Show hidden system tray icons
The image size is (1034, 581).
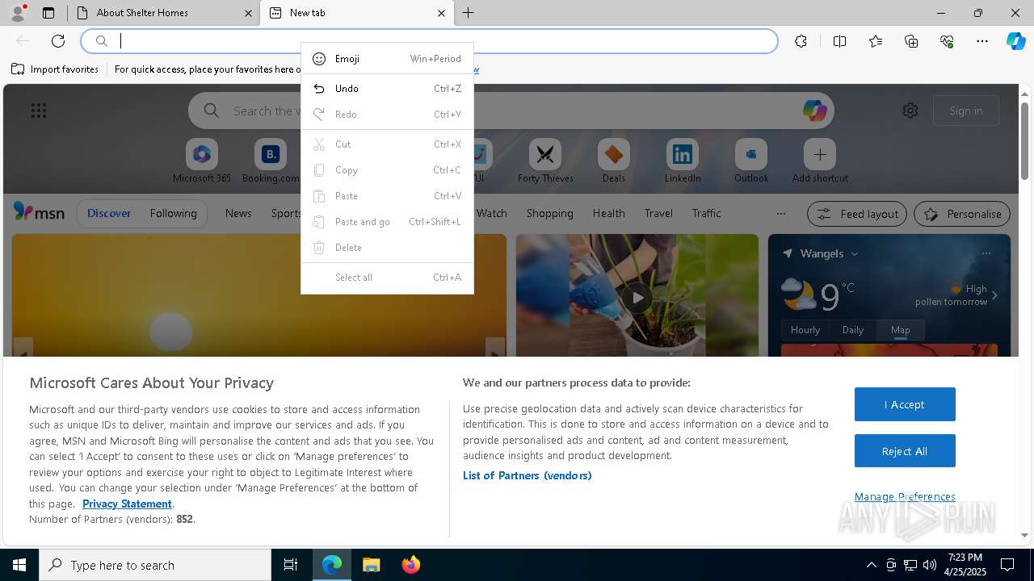[x=871, y=565]
